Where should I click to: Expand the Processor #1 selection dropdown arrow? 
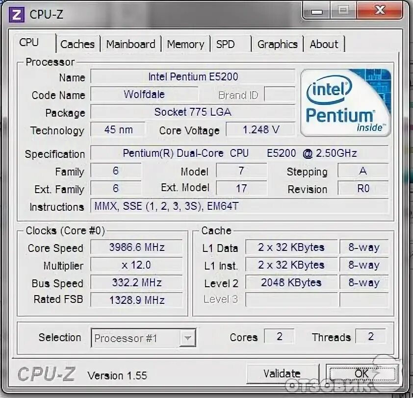click(x=188, y=337)
